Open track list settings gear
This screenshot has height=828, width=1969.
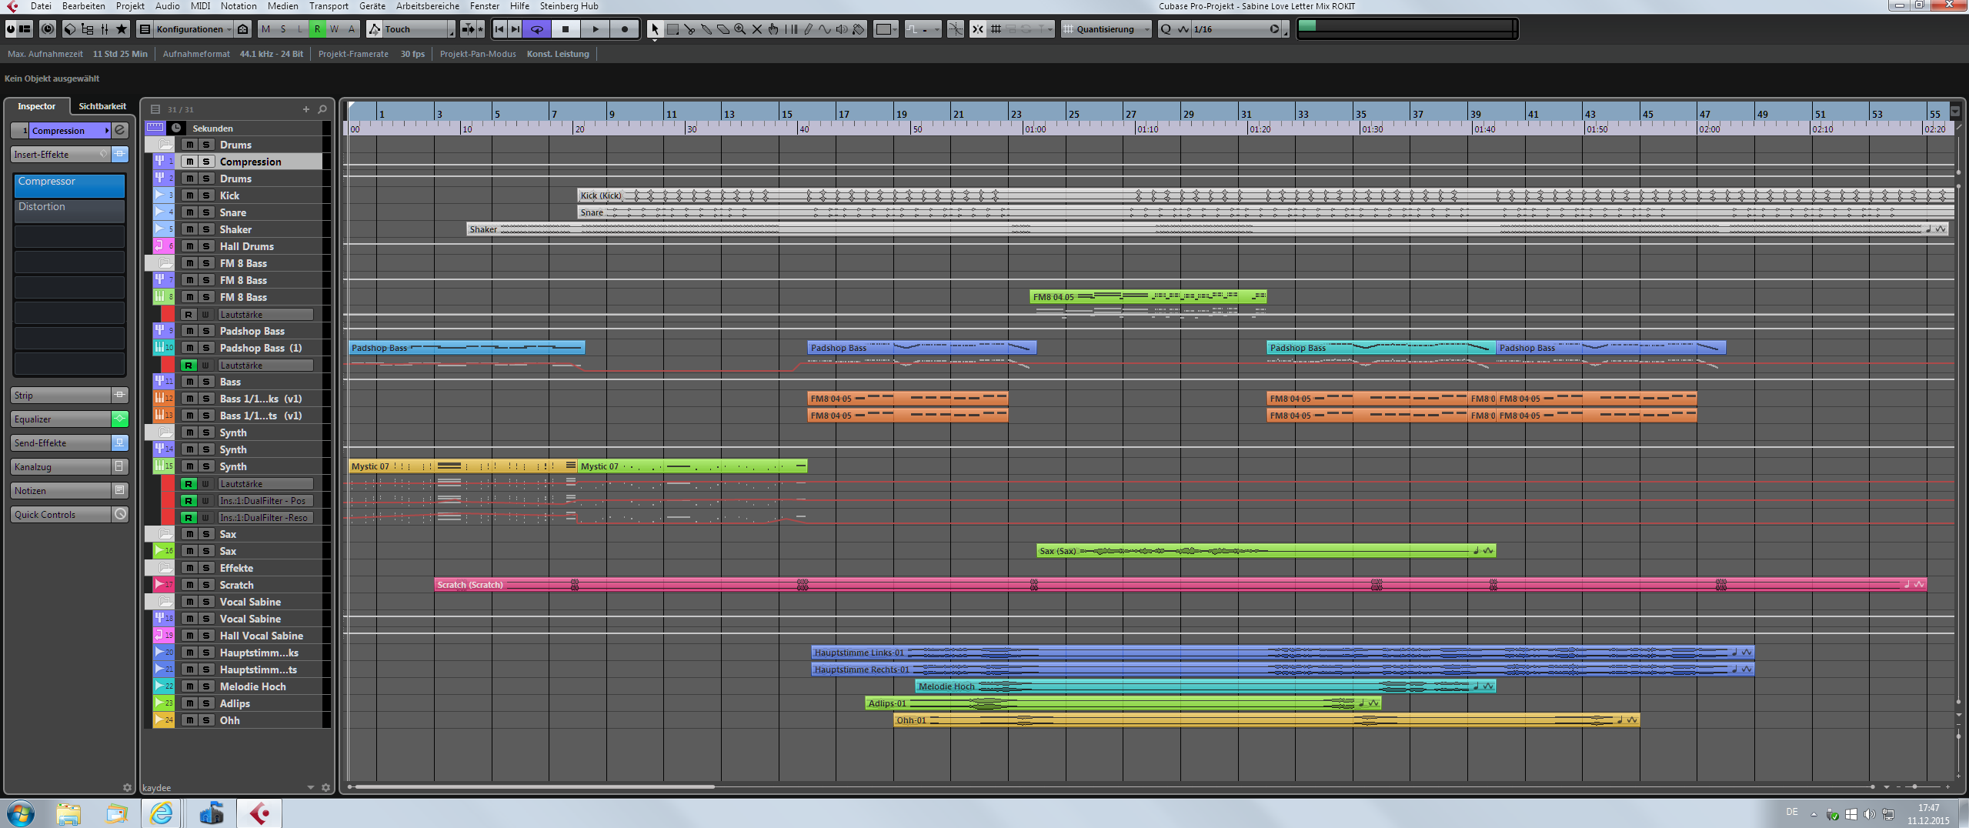click(x=325, y=787)
